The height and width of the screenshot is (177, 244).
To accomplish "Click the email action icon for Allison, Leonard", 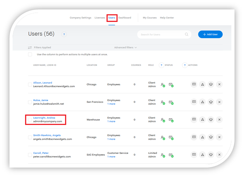I will click(194, 84).
